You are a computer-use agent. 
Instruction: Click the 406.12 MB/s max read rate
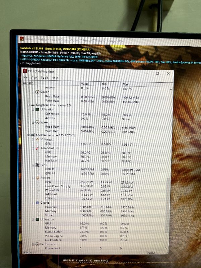click(x=131, y=97)
